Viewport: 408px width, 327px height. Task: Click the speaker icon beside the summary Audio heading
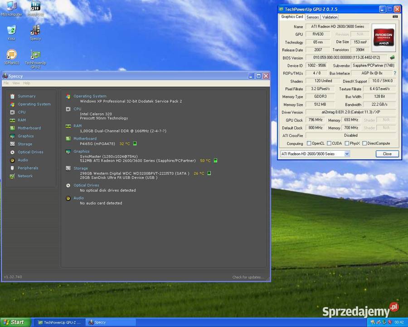68,198
